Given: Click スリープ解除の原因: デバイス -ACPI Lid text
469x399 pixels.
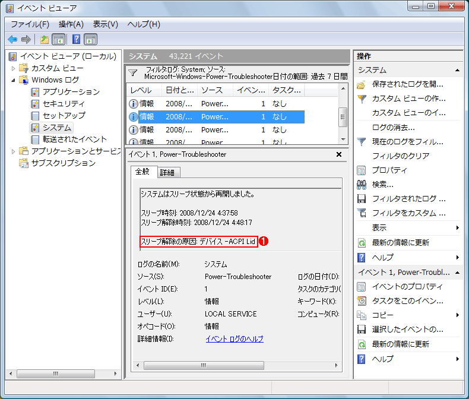Looking at the screenshot, I should [198, 242].
